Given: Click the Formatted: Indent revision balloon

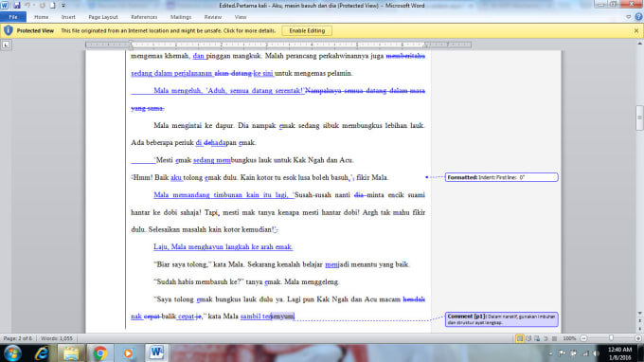Looking at the screenshot, I should point(502,177).
